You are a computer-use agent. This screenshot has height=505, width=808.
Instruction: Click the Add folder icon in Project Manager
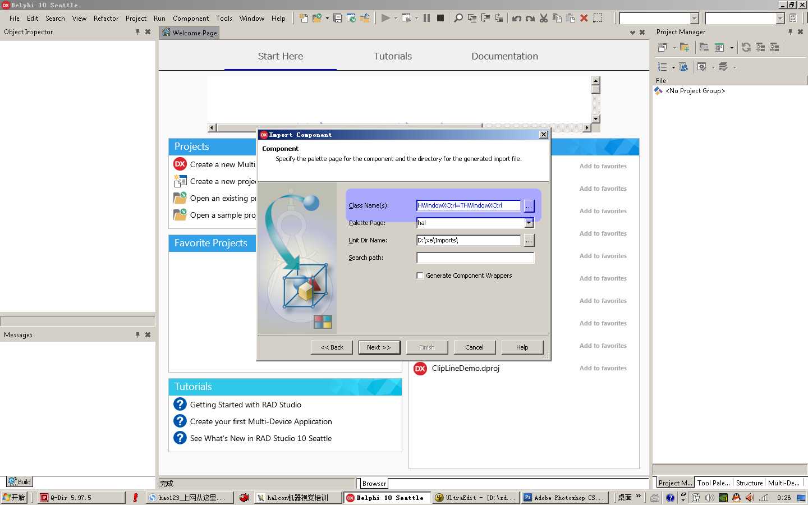point(685,48)
